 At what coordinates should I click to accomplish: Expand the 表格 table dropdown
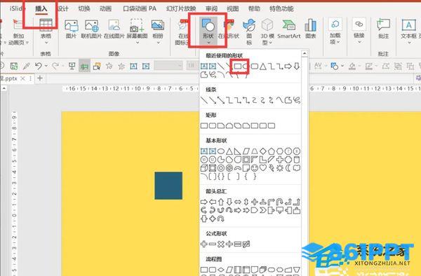click(46, 42)
